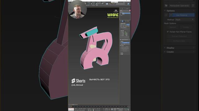The width and height of the screenshot is (199, 111).
Task: Select the Scale tool in the 3ds Max toolbar
Action: [95, 4]
